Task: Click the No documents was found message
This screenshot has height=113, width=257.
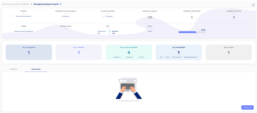Action: click(129, 101)
